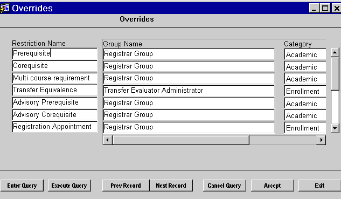
Task: Click the vertical scrollbar thumb
Action: tap(335, 73)
